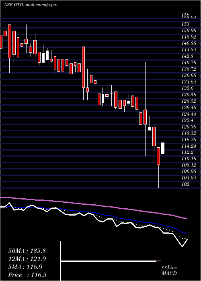
Task: Click the NSE DTIL mail.munafa.pro title text
Action: pos(31,5)
